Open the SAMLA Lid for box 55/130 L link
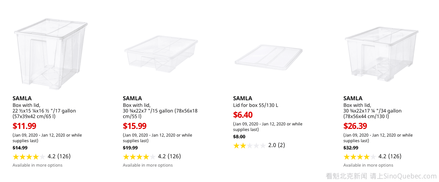Viewport: 439px width, 182px height. [x=255, y=105]
